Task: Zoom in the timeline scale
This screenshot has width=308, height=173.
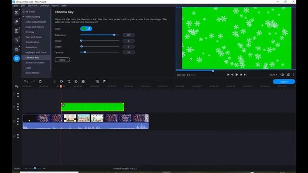Action: (x=44, y=169)
